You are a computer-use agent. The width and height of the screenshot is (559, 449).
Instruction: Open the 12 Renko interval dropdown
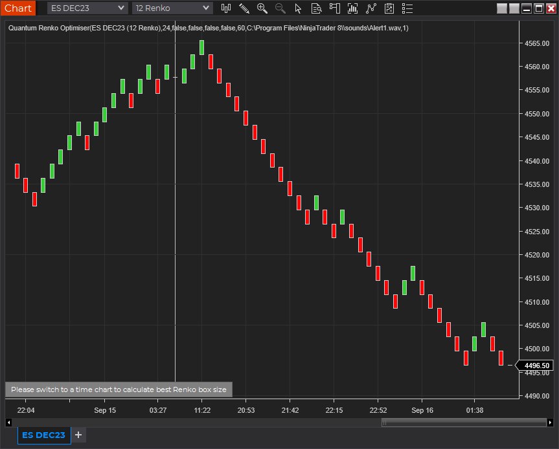172,8
